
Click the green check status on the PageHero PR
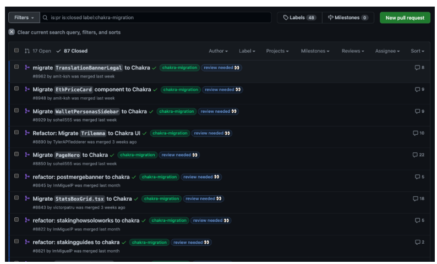(x=112, y=155)
